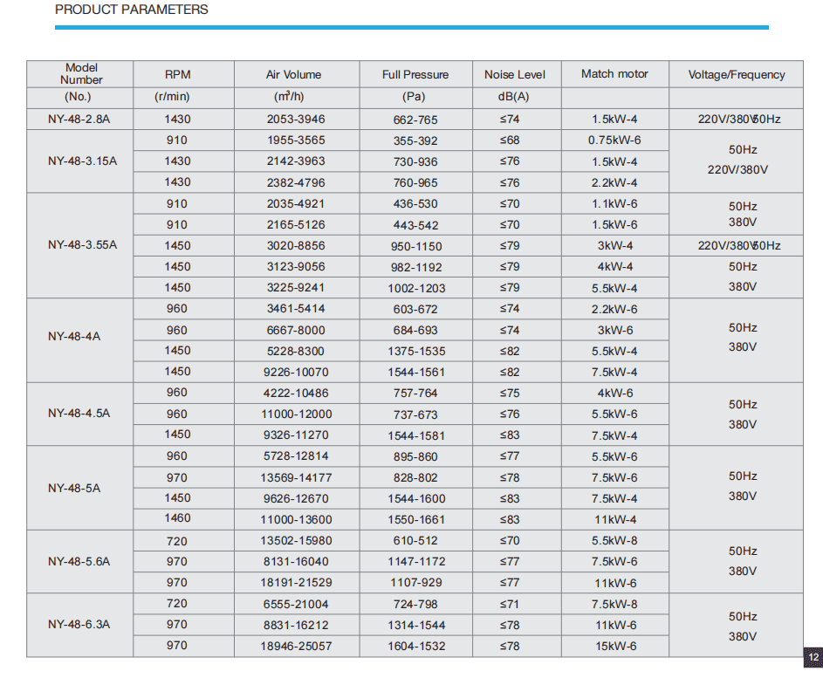Screen dimensions: 823x678
Task: Select the NY-48-6.3A model cell
Action: (79, 625)
